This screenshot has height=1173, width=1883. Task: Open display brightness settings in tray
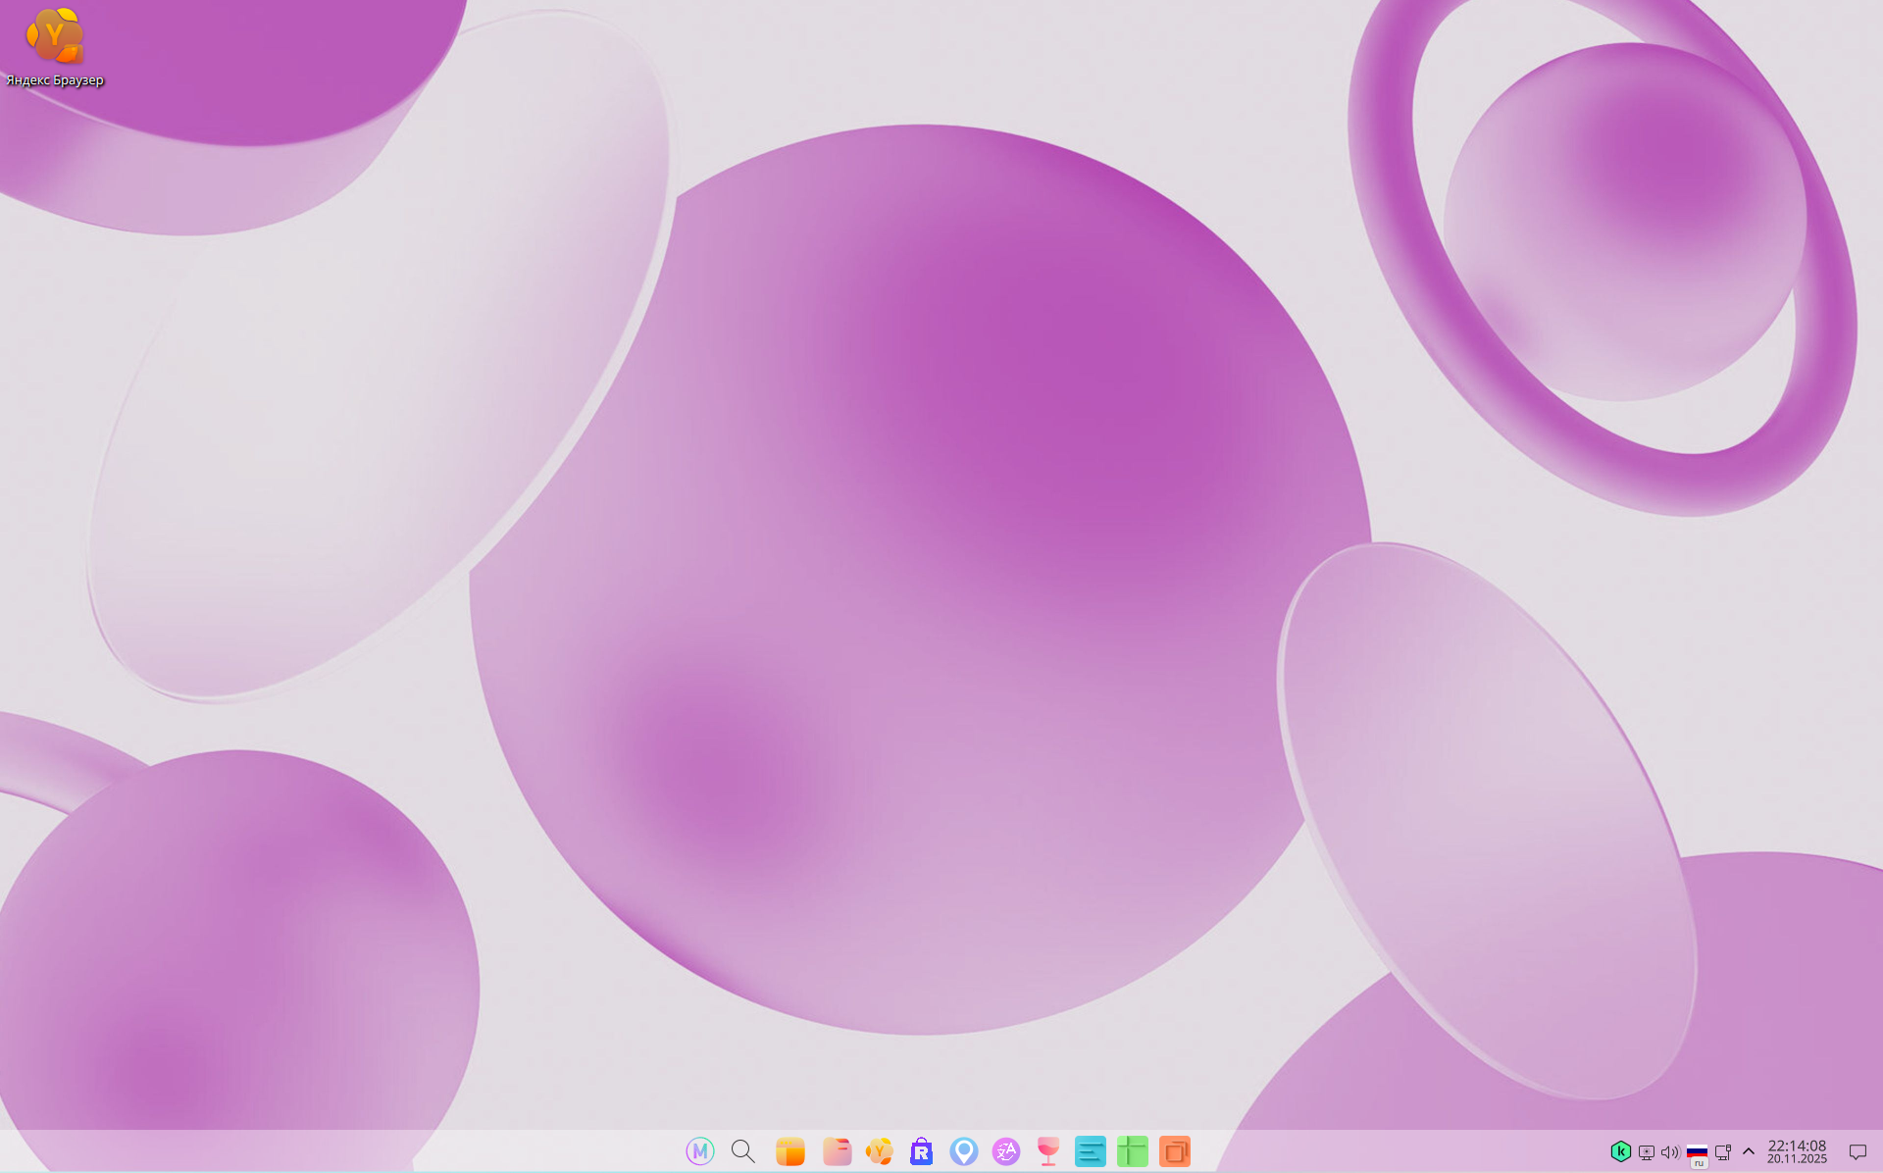[1647, 1152]
